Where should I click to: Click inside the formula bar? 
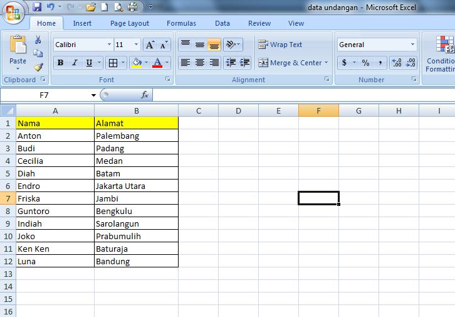click(303, 95)
